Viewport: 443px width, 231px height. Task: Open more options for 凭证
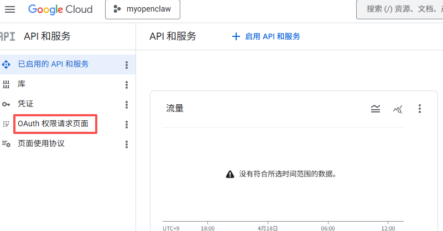[x=127, y=105]
